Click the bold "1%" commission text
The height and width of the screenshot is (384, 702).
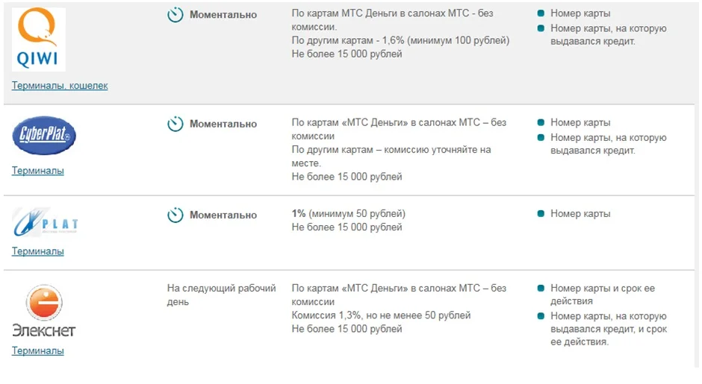click(x=299, y=214)
